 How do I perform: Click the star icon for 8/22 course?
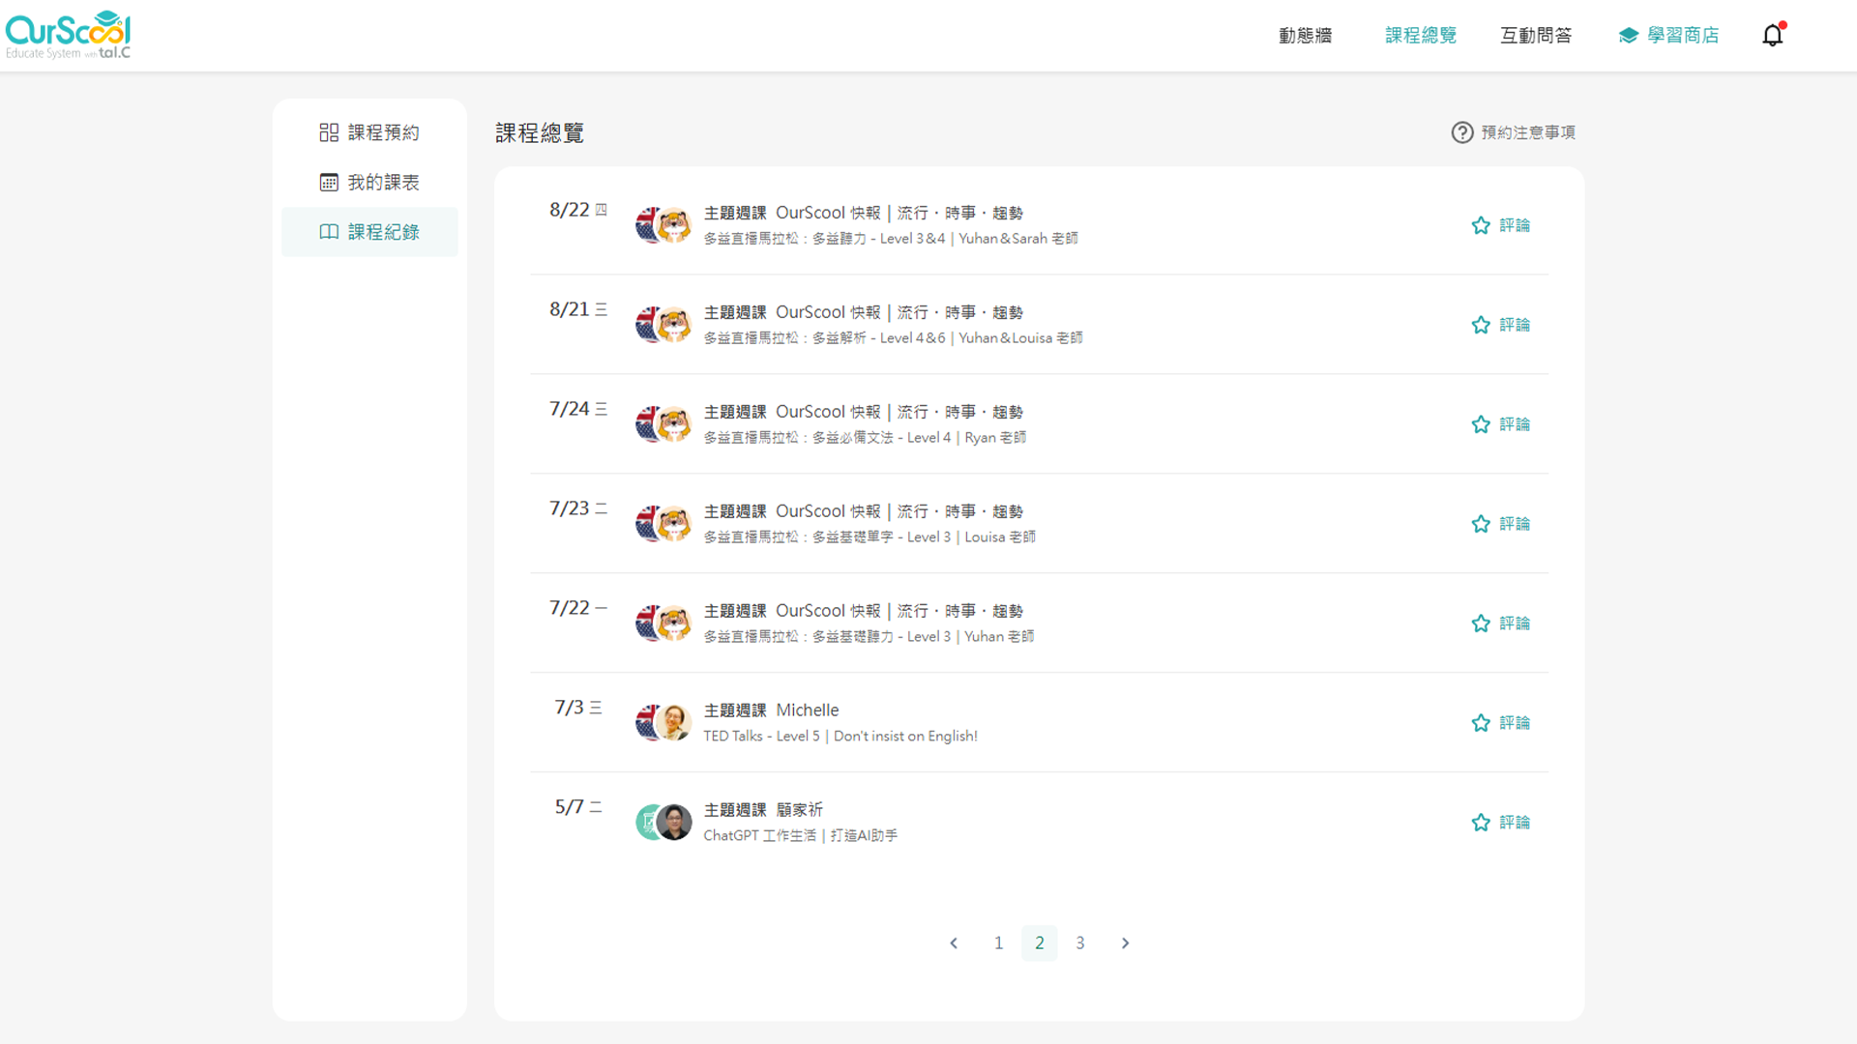tap(1480, 225)
